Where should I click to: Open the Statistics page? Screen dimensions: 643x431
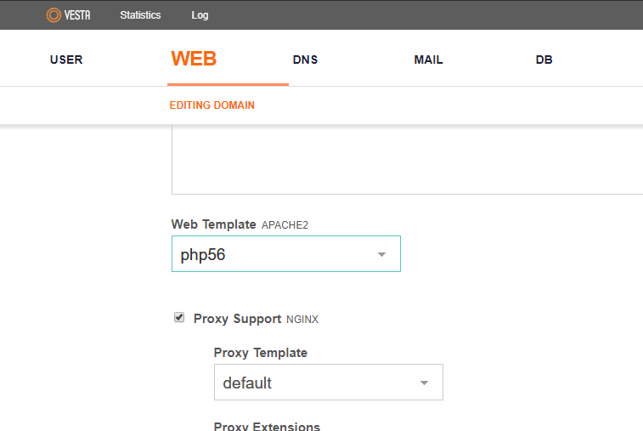click(140, 15)
